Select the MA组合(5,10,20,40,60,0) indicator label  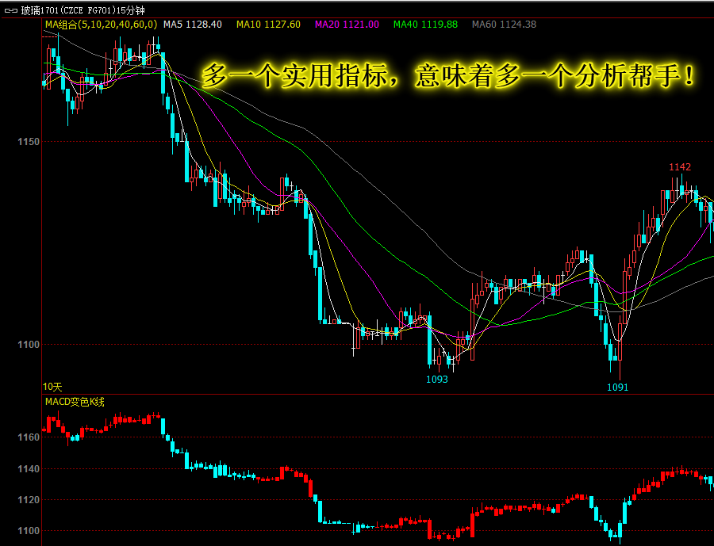click(101, 25)
